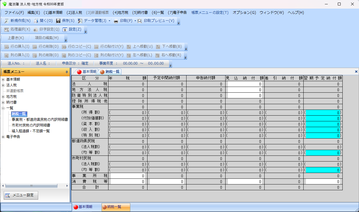The image size is (359, 212).
Task: Open the (4)地方税 menu
Action: pos(121,13)
